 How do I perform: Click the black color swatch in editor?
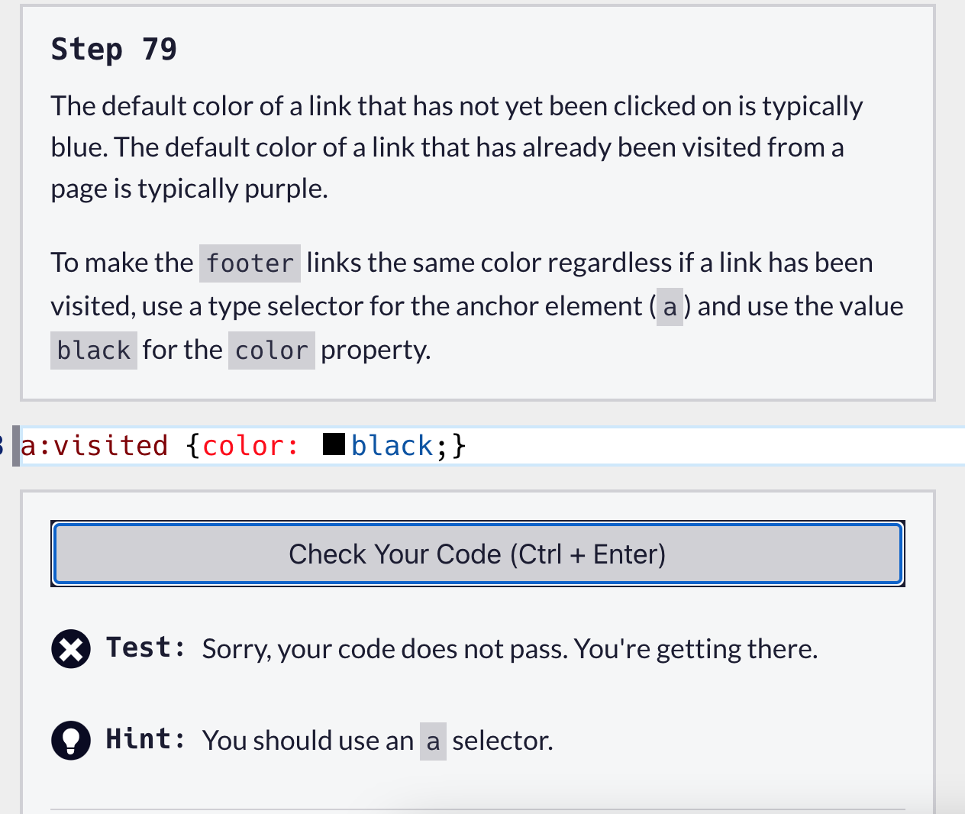(334, 444)
